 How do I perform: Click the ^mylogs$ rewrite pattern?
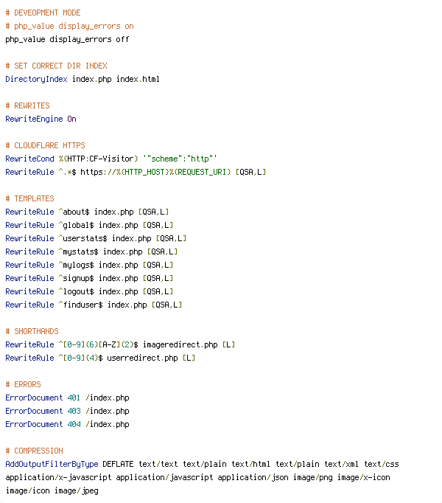coord(77,265)
